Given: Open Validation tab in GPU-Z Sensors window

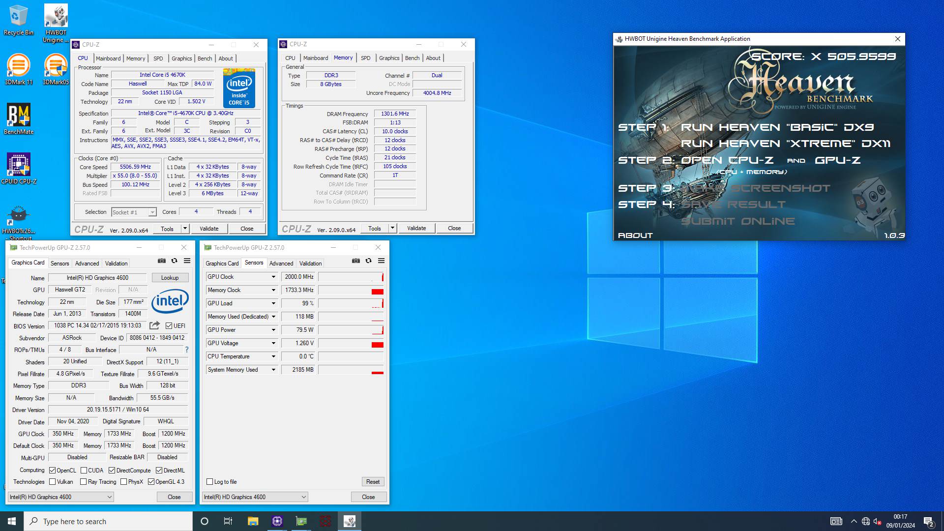Looking at the screenshot, I should tap(310, 264).
